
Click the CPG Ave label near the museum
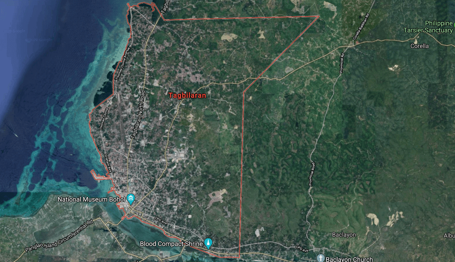(x=161, y=221)
